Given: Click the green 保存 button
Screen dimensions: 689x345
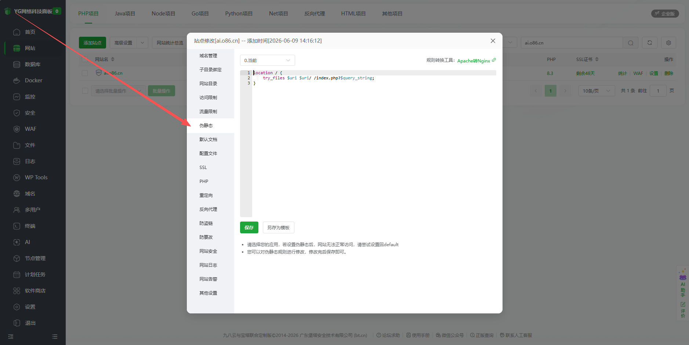Looking at the screenshot, I should (x=249, y=227).
